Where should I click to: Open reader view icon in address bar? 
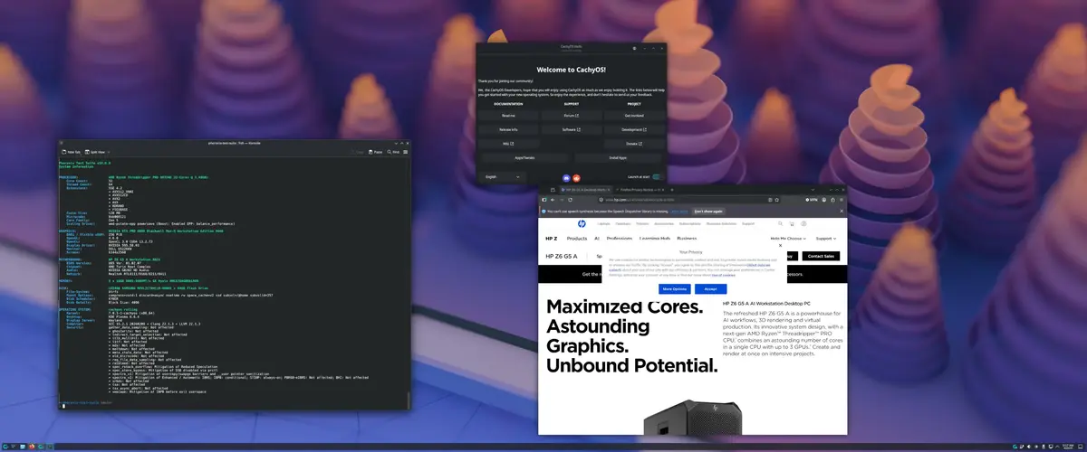point(770,200)
